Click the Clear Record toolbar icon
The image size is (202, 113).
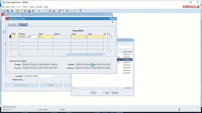(x=50, y=11)
